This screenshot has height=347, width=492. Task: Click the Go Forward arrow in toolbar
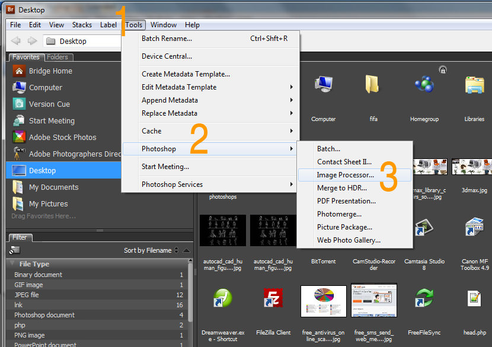pyautogui.click(x=32, y=41)
